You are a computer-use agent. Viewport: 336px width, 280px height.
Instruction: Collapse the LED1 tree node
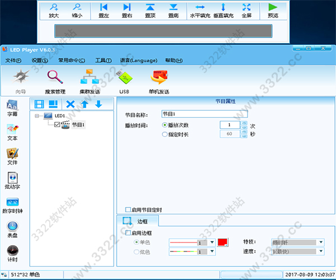[x=37, y=116]
